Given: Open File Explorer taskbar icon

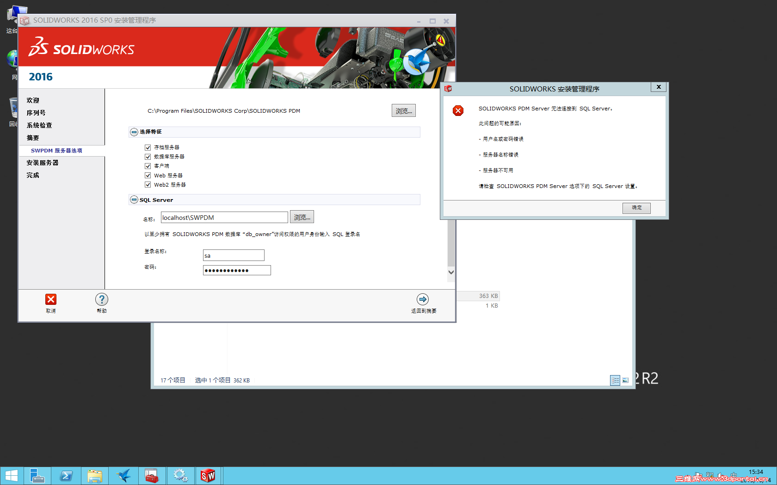Looking at the screenshot, I should (x=95, y=476).
